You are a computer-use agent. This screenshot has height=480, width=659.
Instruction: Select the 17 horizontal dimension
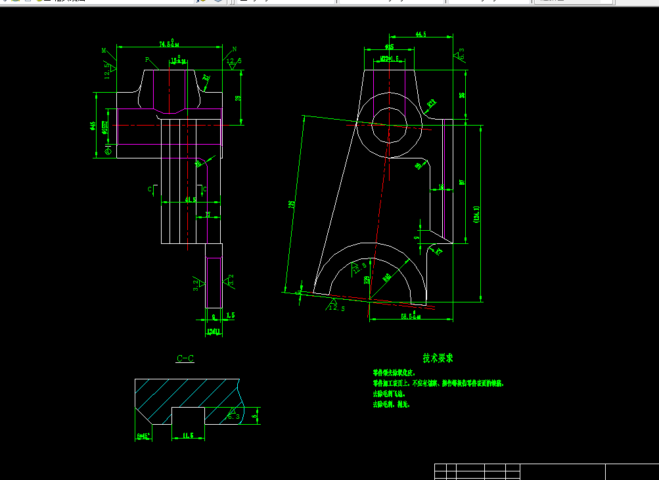(208, 214)
